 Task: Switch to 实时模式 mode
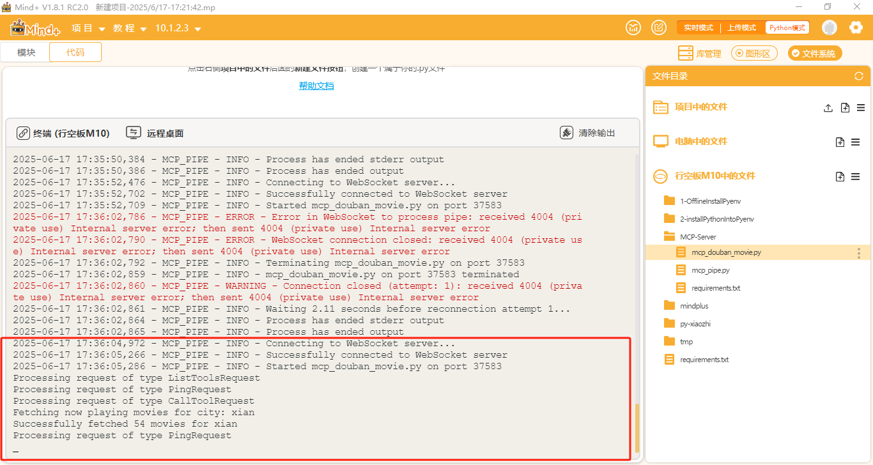(x=698, y=27)
